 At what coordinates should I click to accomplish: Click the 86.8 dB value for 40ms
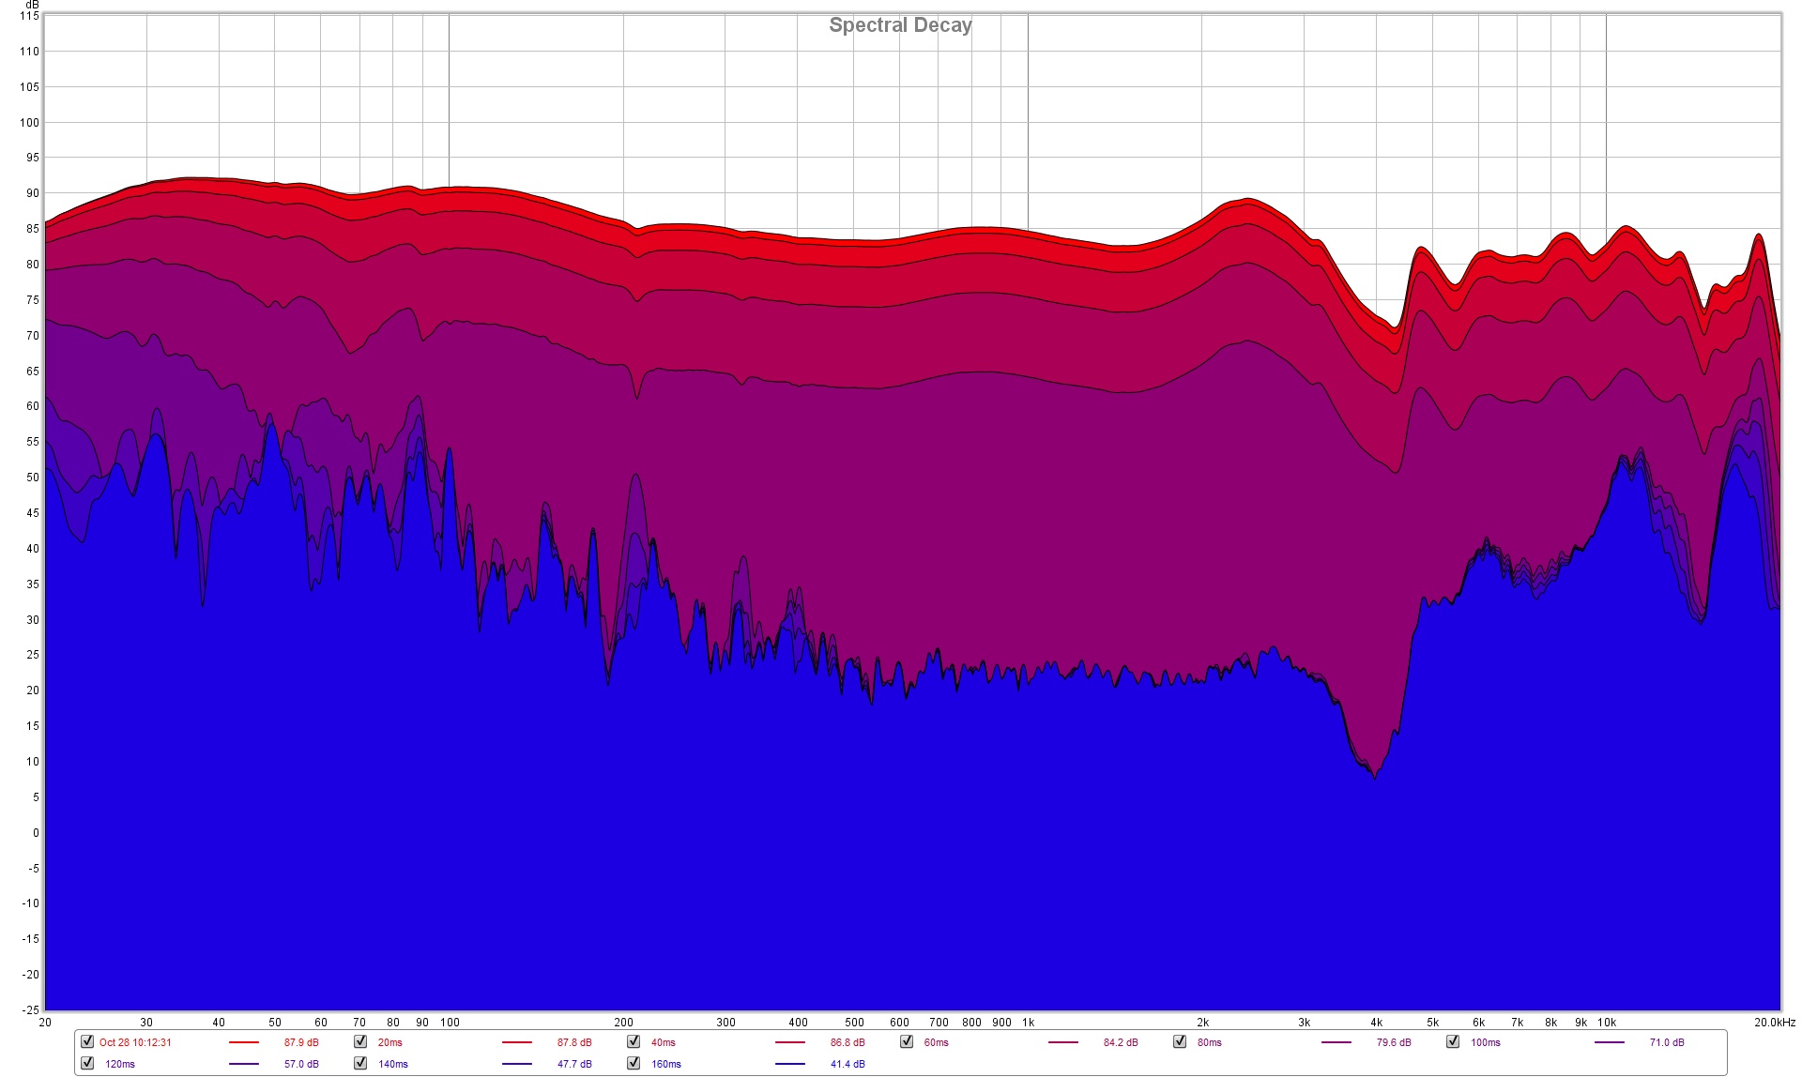point(848,1042)
